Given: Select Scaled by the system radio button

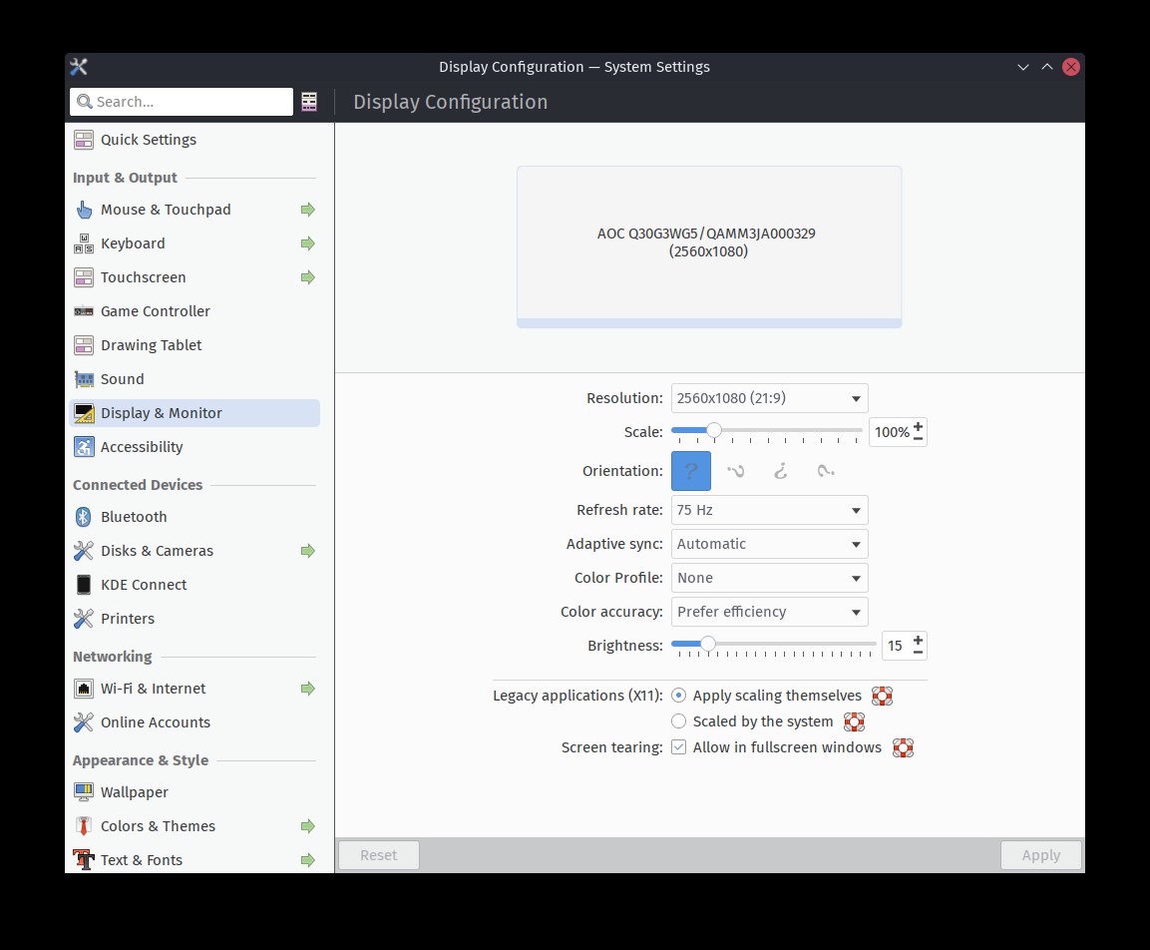Looking at the screenshot, I should point(678,721).
